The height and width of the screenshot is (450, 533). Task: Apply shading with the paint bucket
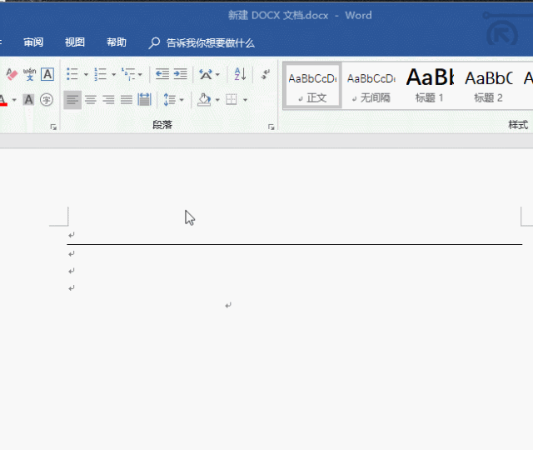pos(204,100)
